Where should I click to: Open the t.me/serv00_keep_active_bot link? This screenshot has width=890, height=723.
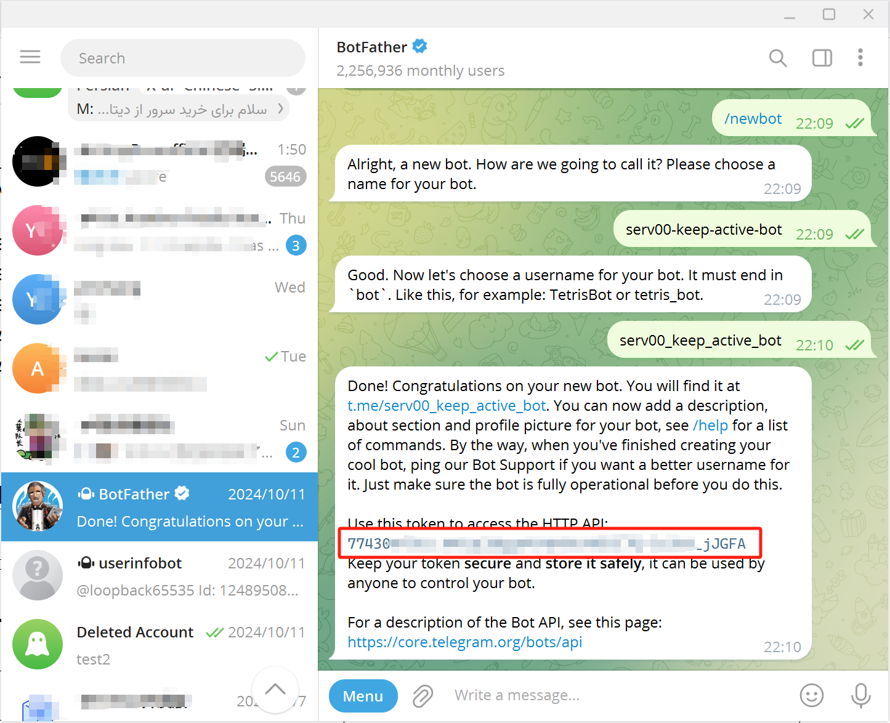447,406
